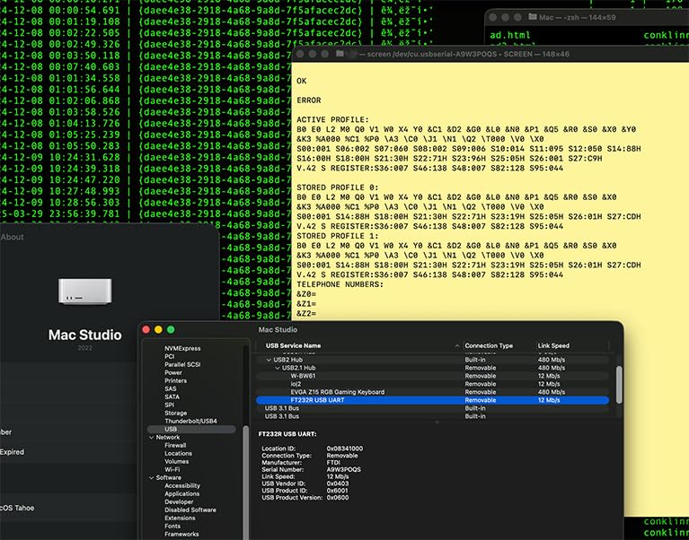The height and width of the screenshot is (540, 689).
Task: Click the Mac Studio computer image in About
Action: coord(84,292)
